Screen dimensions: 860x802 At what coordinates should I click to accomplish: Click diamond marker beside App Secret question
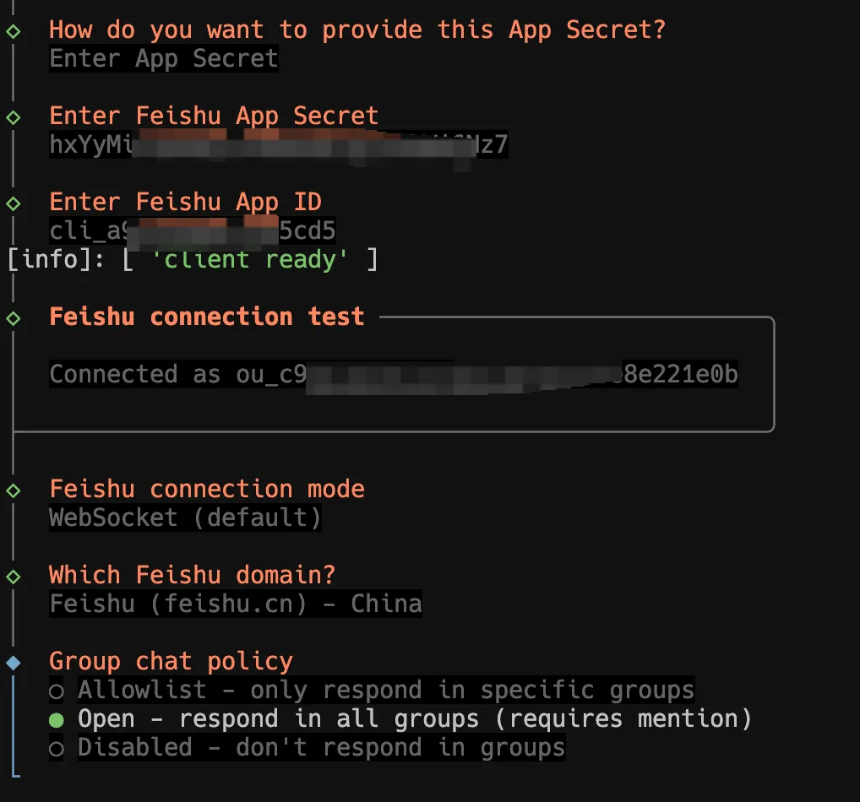click(13, 31)
